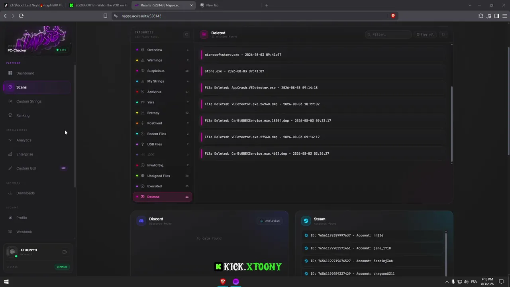The width and height of the screenshot is (510, 287).
Task: Click the CsrBtOBEXService.exe.18504.dmp entry
Action: (323, 121)
